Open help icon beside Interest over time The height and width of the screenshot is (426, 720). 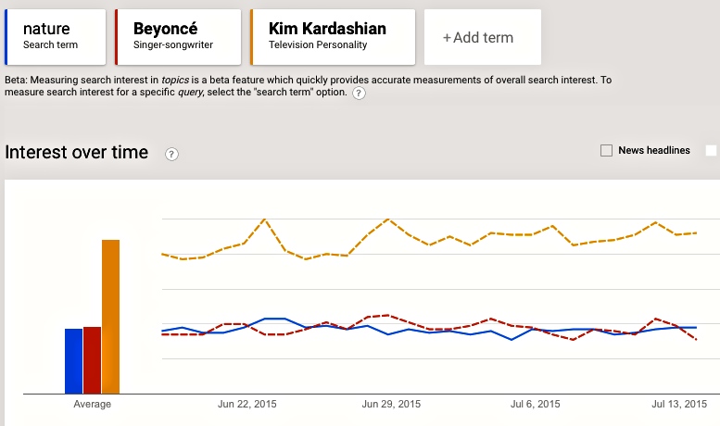171,154
